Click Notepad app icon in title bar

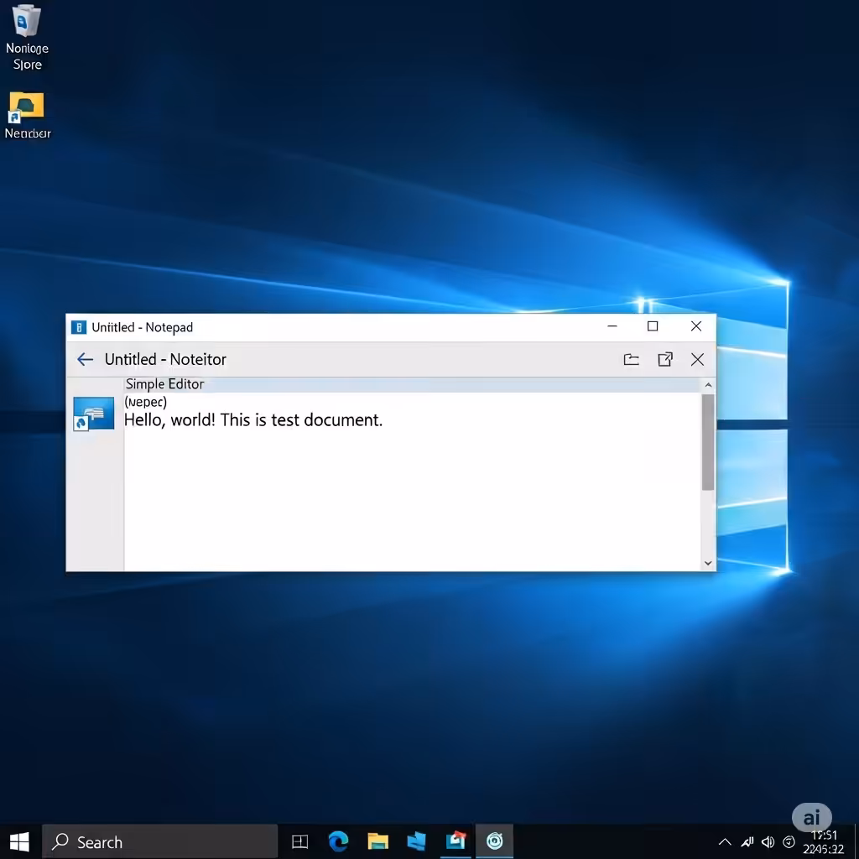tap(79, 328)
